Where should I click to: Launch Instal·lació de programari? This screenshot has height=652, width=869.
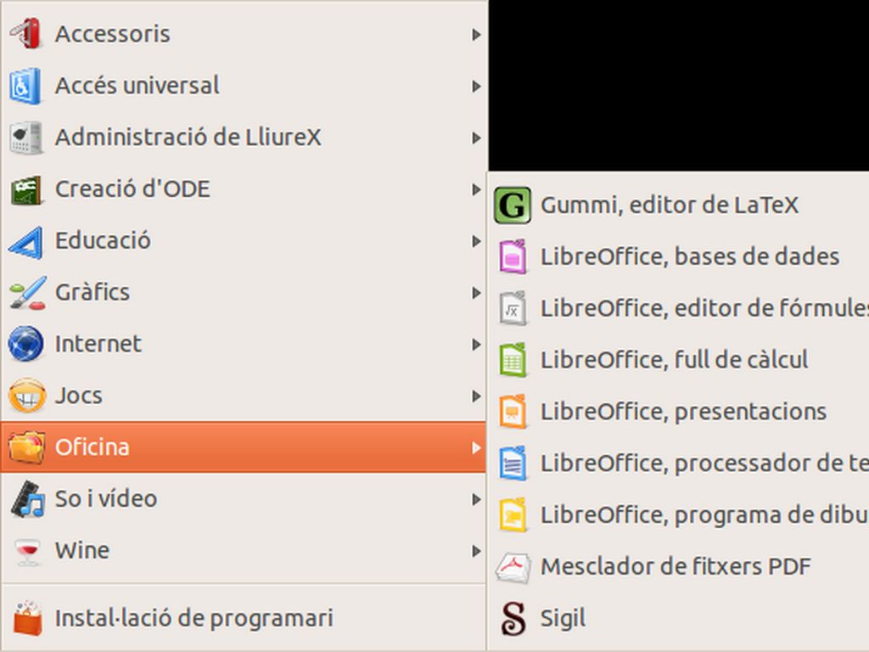tap(193, 618)
